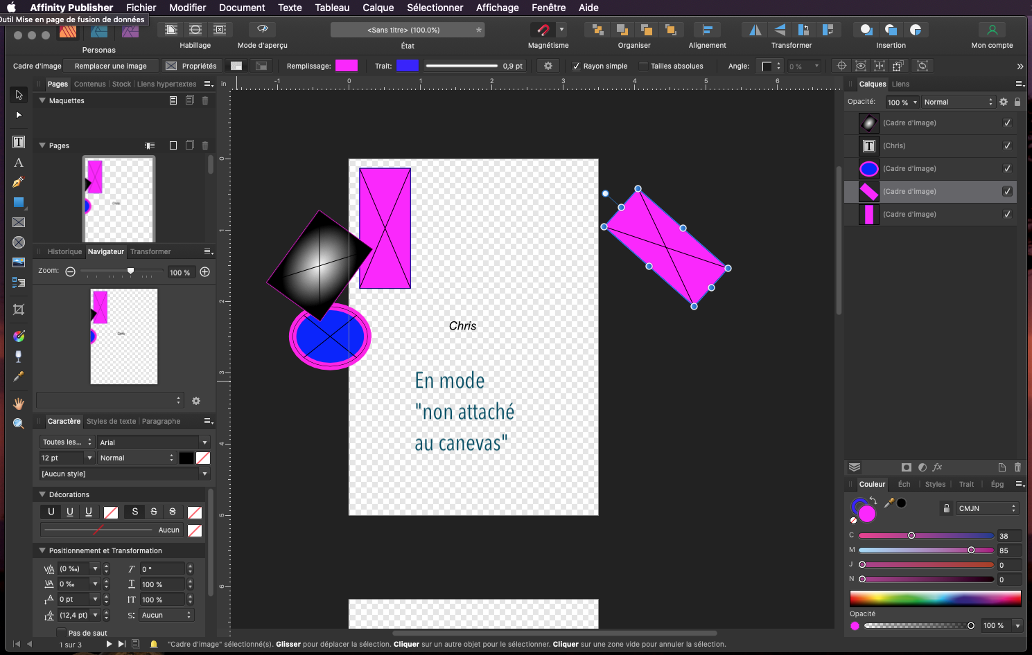Open the Affichage menu
The height and width of the screenshot is (655, 1032).
pyautogui.click(x=497, y=8)
